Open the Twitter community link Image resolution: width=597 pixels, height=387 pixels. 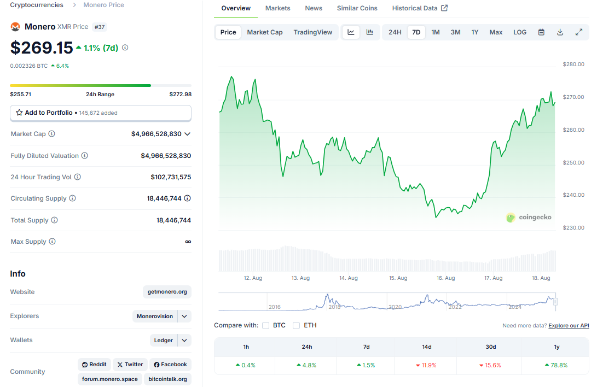coord(130,365)
